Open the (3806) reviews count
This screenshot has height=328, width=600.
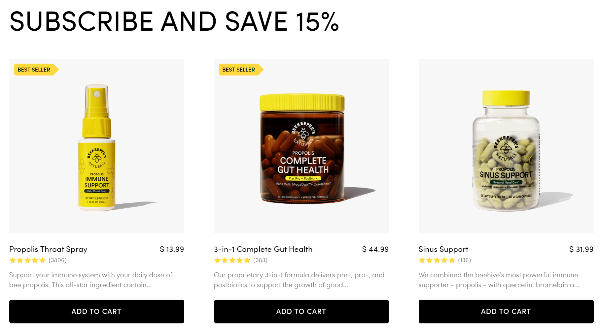tap(57, 260)
